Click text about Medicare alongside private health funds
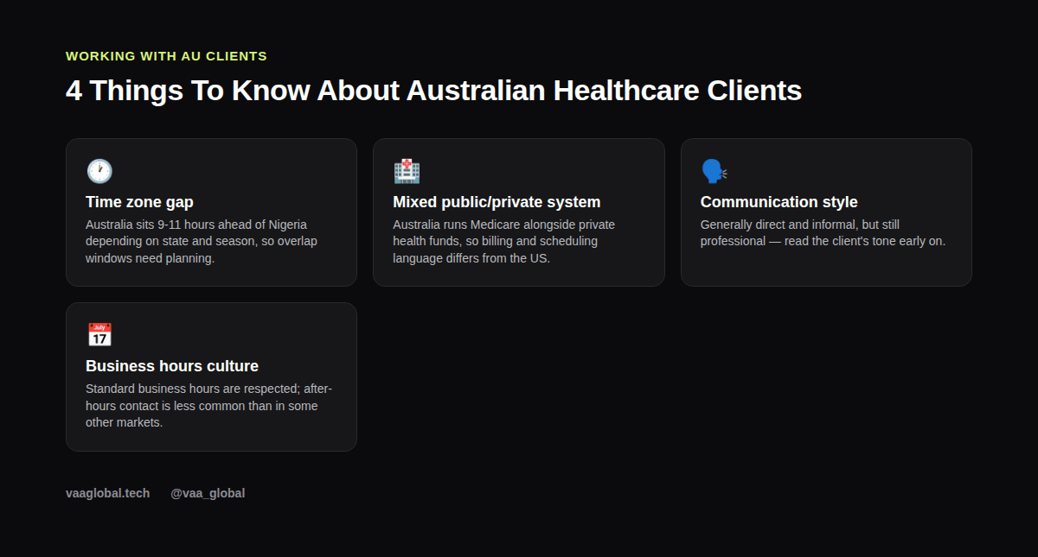1038x557 pixels. point(504,241)
